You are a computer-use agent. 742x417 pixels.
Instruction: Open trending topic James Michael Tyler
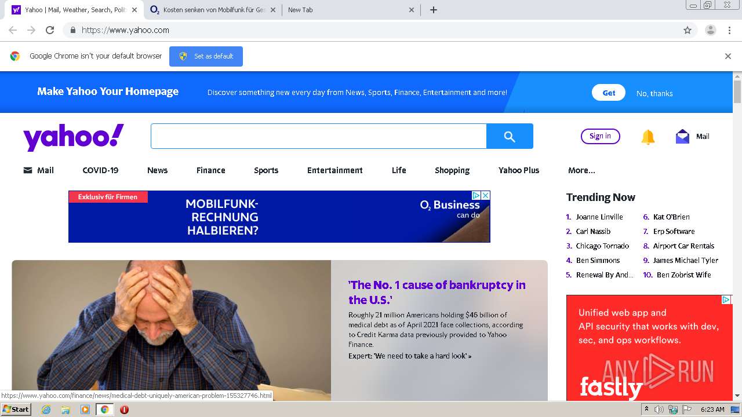(x=686, y=260)
